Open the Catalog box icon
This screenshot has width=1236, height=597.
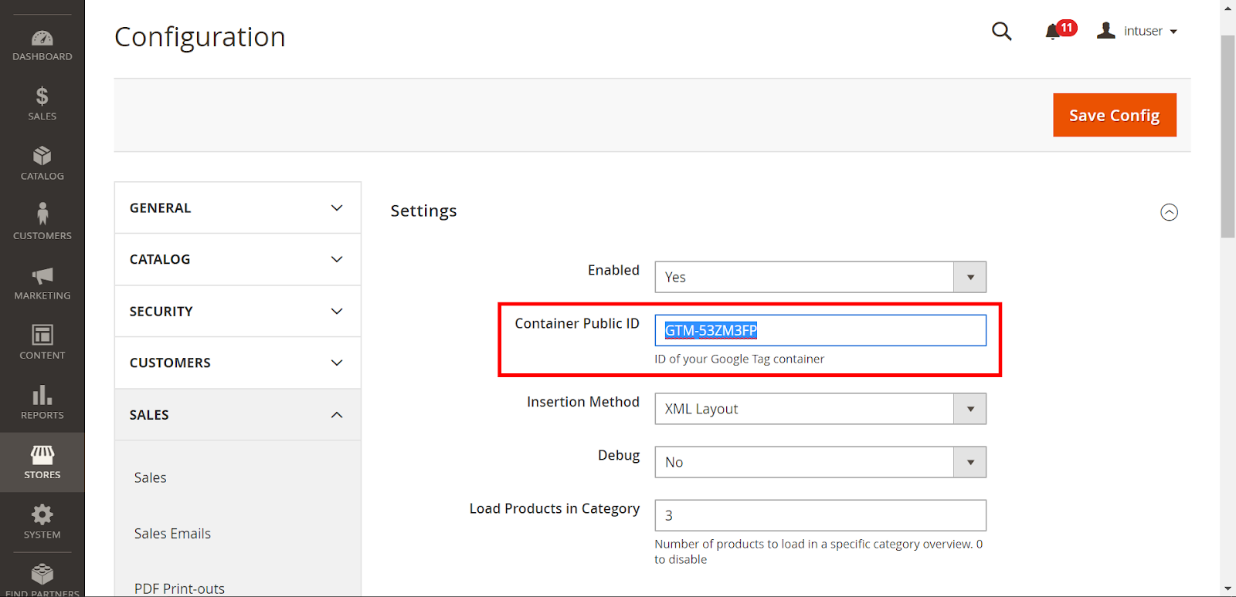[42, 157]
